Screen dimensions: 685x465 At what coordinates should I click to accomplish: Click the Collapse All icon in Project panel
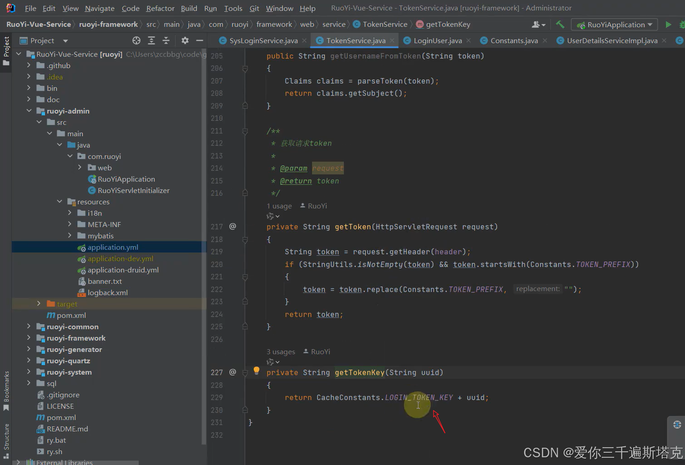point(166,41)
